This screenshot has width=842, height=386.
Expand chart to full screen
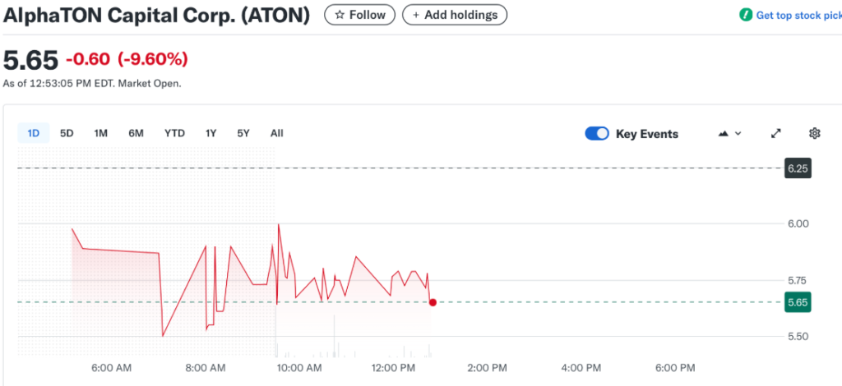click(775, 134)
